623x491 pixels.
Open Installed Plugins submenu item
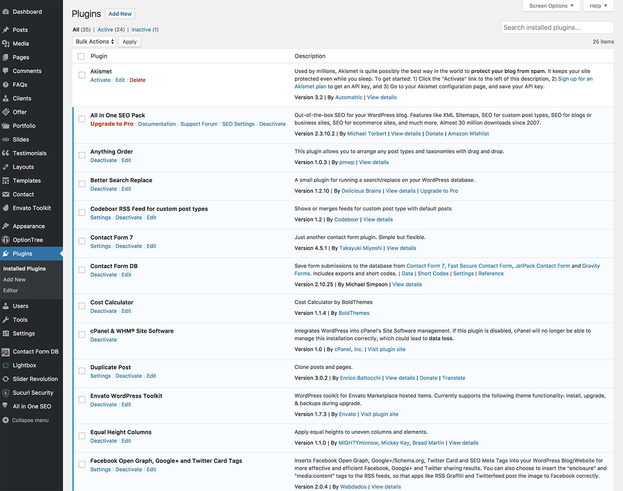click(x=25, y=269)
